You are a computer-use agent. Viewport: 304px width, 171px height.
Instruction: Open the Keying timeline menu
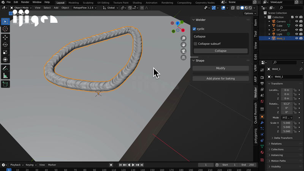[31, 165]
